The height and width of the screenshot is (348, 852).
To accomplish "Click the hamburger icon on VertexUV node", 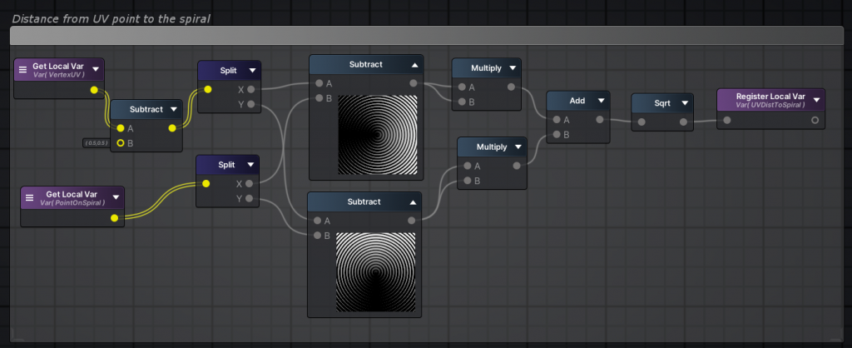I will pyautogui.click(x=23, y=69).
